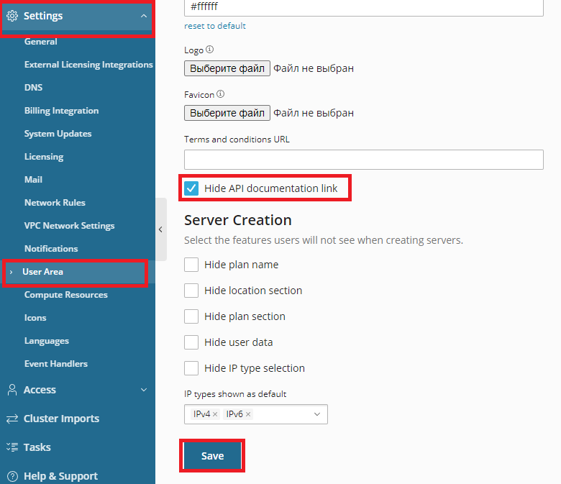The width and height of the screenshot is (561, 484).
Task: Choose a file for Logo
Action: tap(227, 68)
